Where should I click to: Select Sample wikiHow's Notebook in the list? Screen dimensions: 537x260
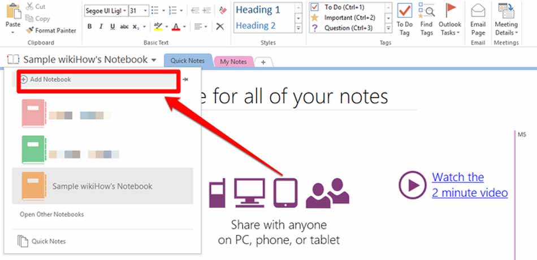coord(103,186)
